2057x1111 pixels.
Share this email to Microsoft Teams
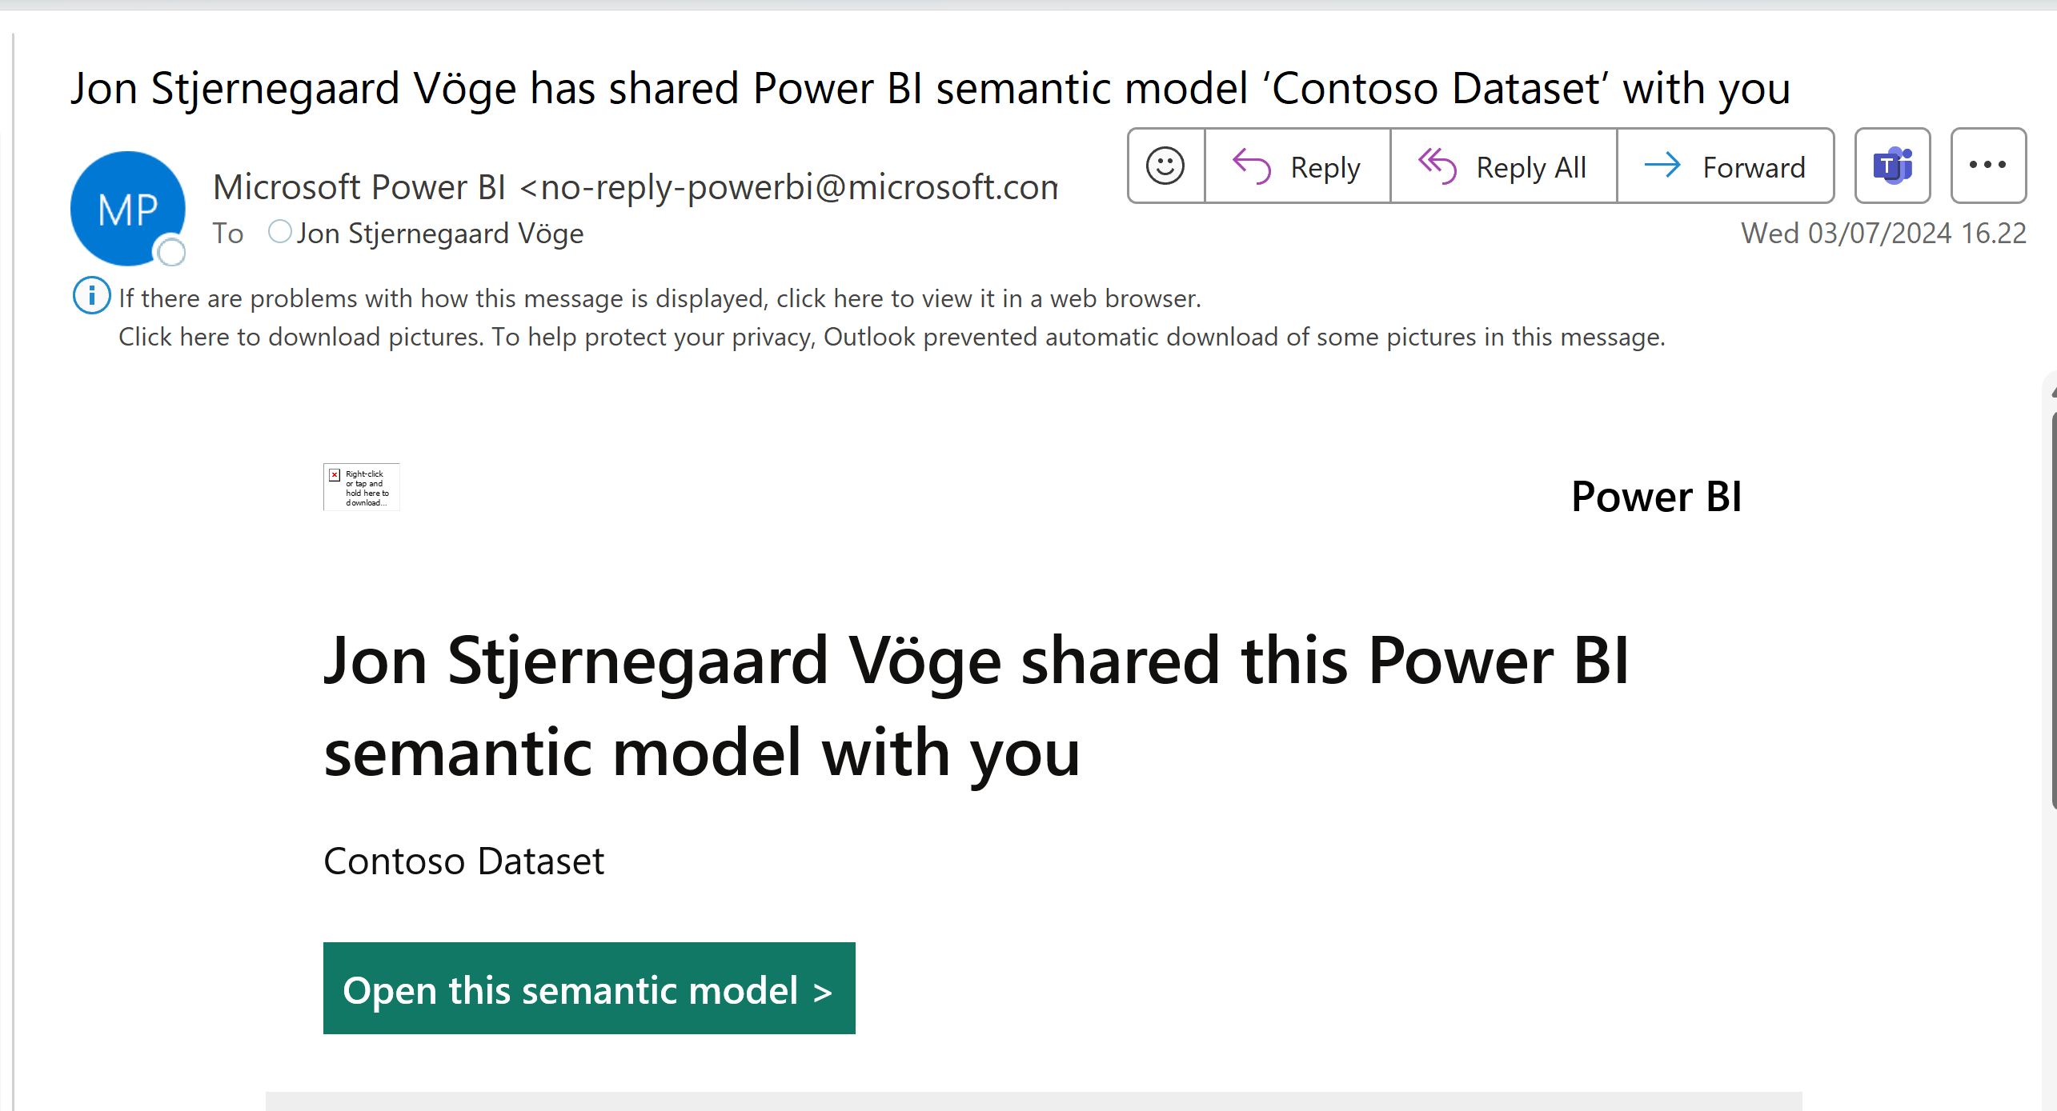(x=1892, y=166)
